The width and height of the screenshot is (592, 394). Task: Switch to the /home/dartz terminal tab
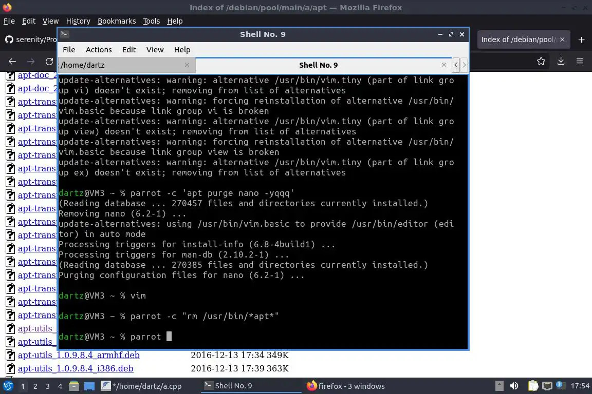pyautogui.click(x=126, y=65)
